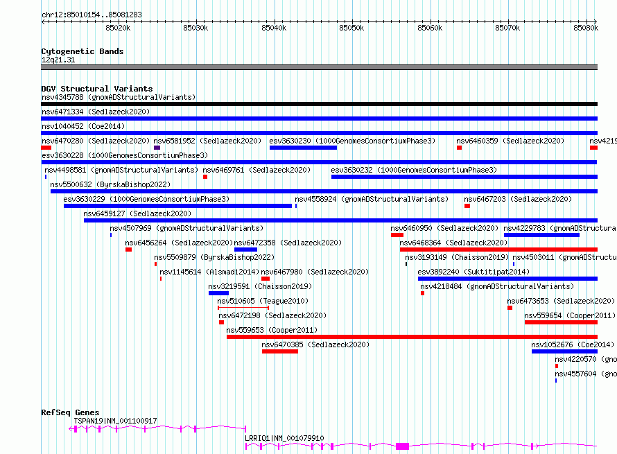Screen dimensions: 617x454
Task: Click nsv6467203 (Sedlazeck2020) label
Action: click(x=518, y=199)
